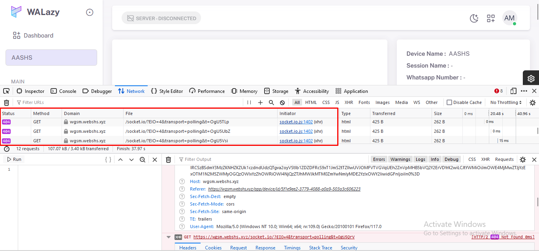Open the Response tab of the request
Viewport: 539px width, 251px height.
pos(265,248)
